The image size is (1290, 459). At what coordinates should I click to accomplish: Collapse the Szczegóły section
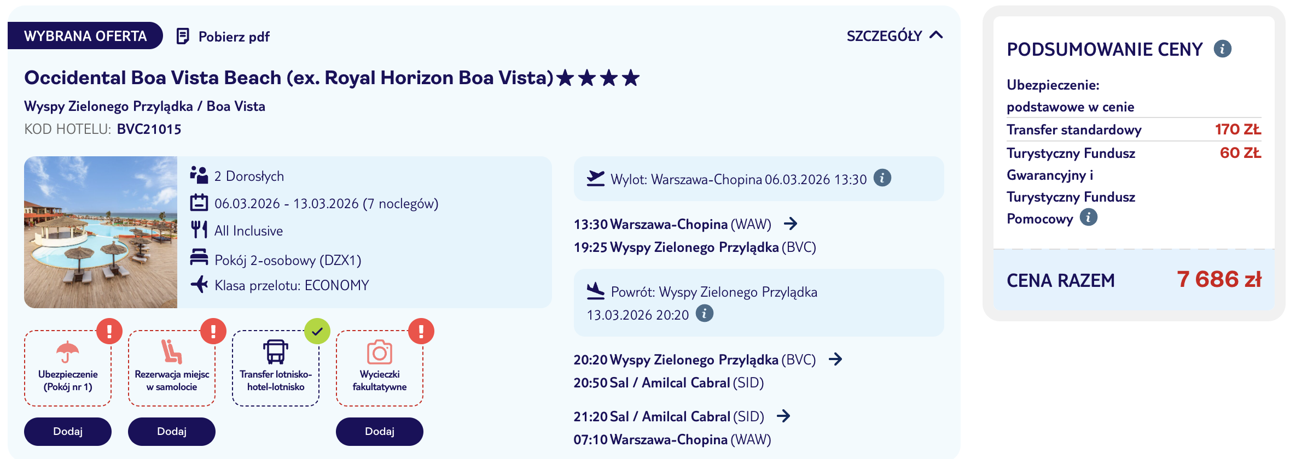pos(895,36)
